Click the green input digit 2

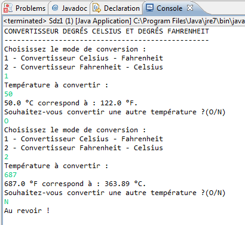coord(7,157)
